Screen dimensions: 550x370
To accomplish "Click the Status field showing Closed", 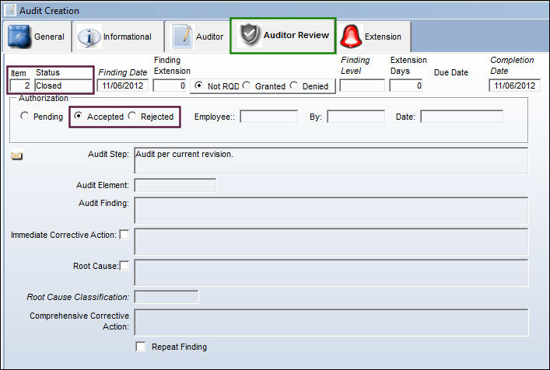I will point(64,86).
